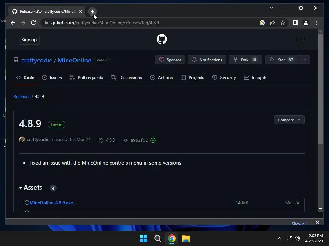
Task: Switch to the Discussions tab
Action: coord(127,78)
